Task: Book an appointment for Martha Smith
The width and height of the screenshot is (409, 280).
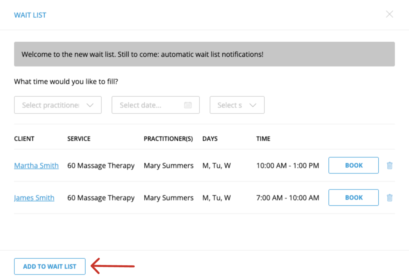Action: [x=353, y=165]
